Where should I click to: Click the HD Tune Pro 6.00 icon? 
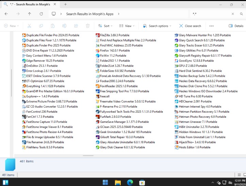click(177, 96)
